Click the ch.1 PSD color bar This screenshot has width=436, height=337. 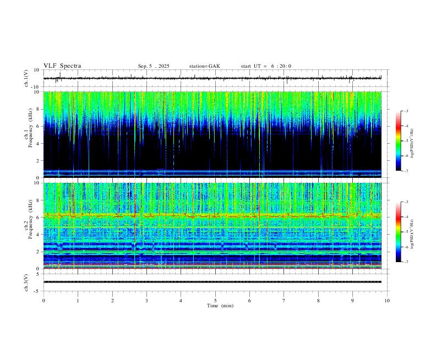pyautogui.click(x=398, y=141)
